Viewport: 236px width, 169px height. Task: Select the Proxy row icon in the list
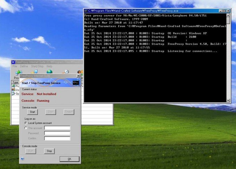tap(14, 86)
